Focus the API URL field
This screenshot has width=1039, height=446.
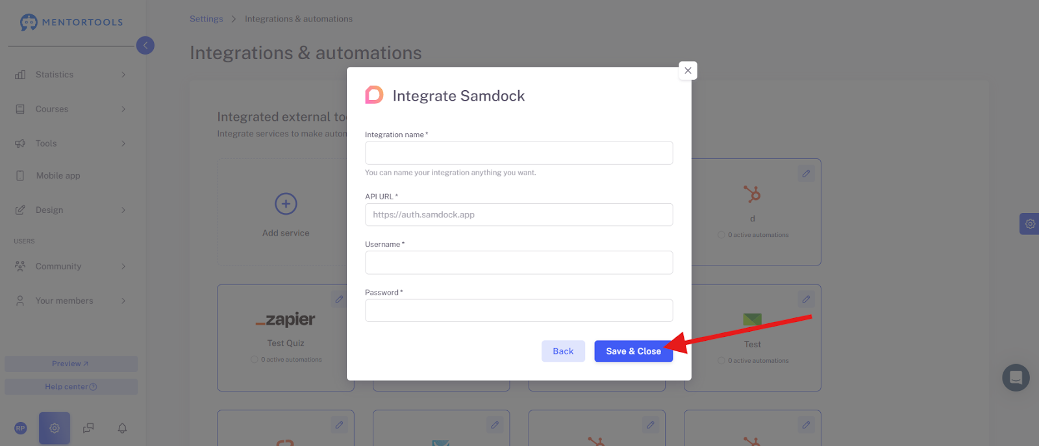pos(519,215)
